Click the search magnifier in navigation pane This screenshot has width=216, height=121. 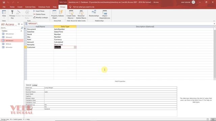22,28
